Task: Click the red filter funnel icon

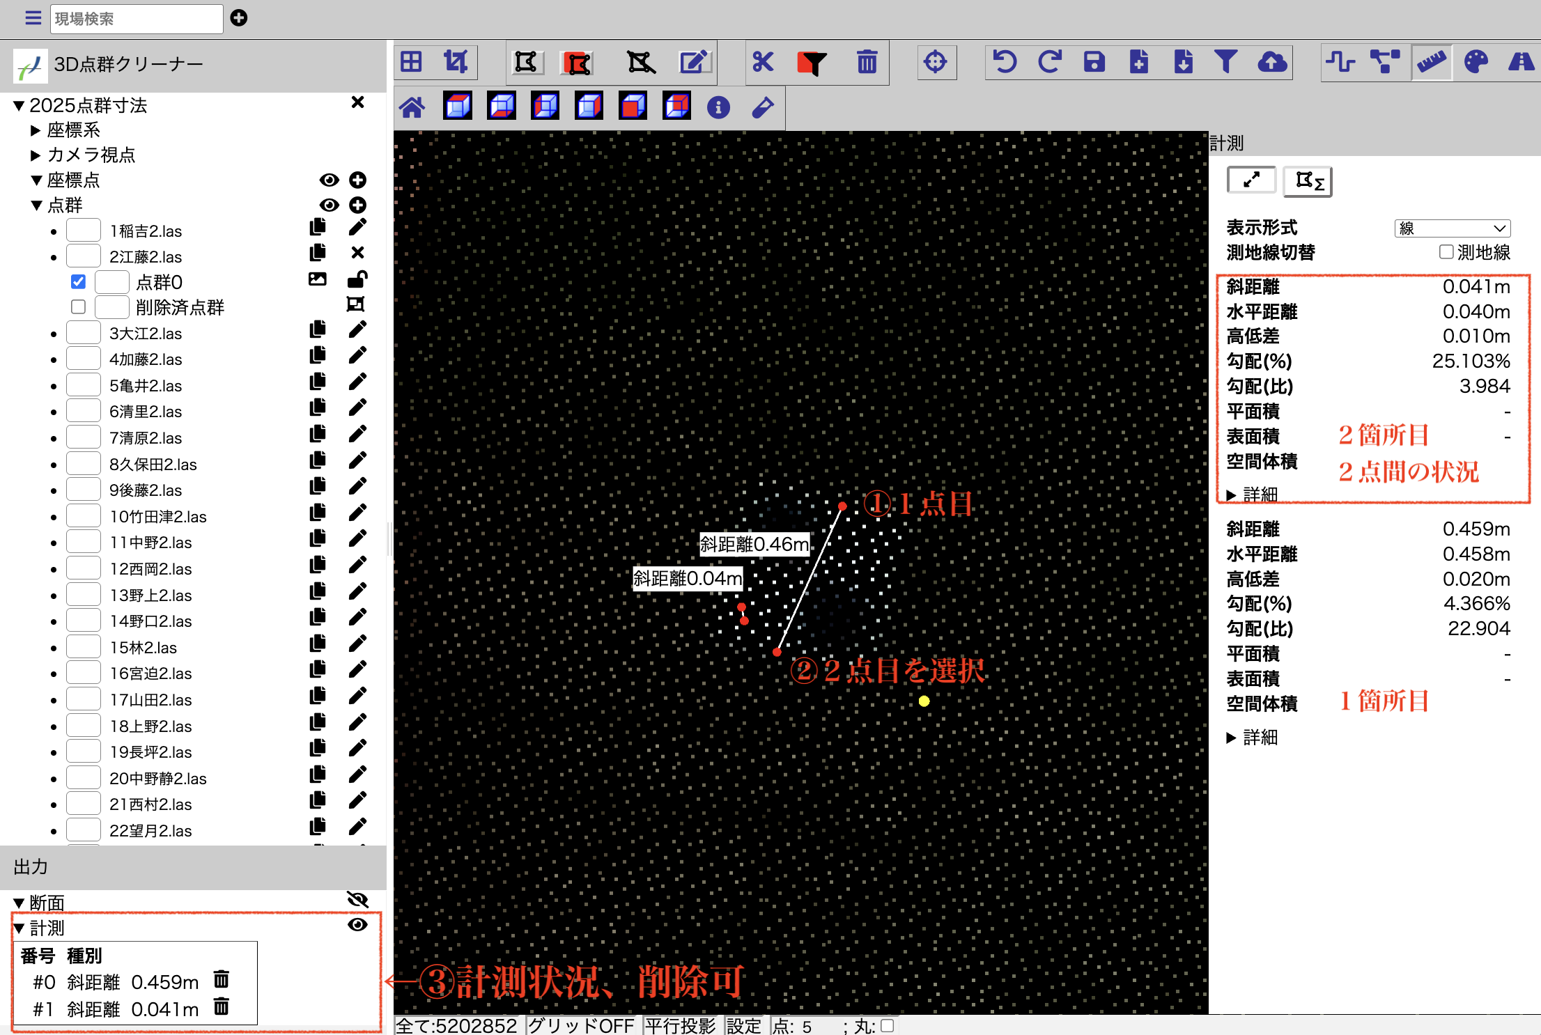Action: click(812, 63)
